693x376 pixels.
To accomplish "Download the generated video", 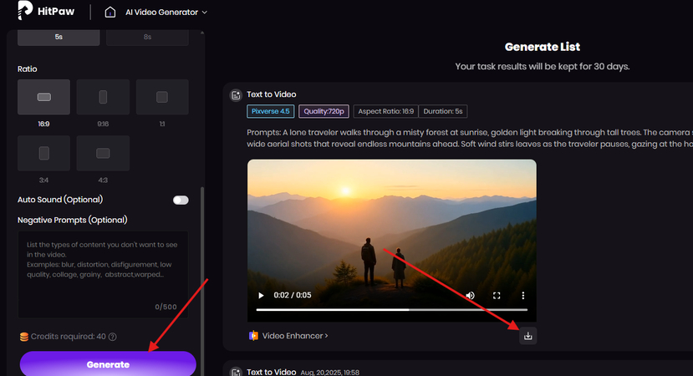I will [527, 335].
